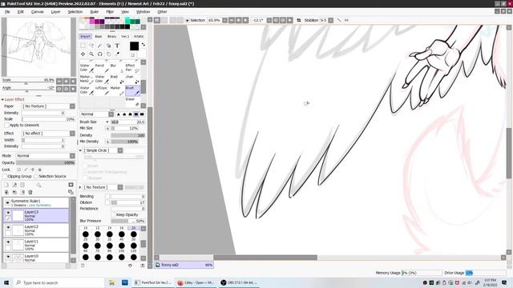Screen dimensions: 513x288
Task: Open Paper texture dropdown
Action: (x=72, y=106)
